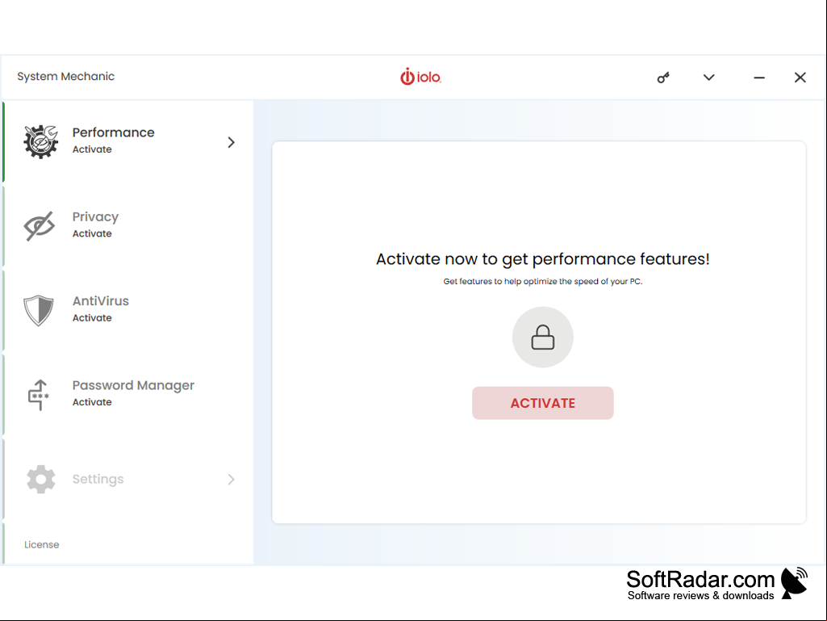Open the Password Manager sidebar item

(128, 394)
